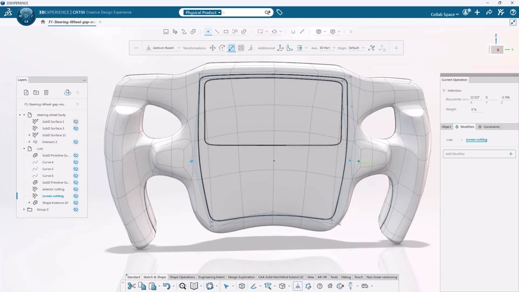Click the screen cutting breadcrumb link
The image size is (519, 292).
pyautogui.click(x=476, y=140)
